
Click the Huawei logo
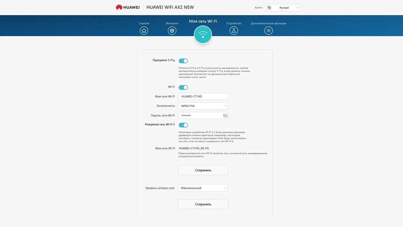[128, 7]
